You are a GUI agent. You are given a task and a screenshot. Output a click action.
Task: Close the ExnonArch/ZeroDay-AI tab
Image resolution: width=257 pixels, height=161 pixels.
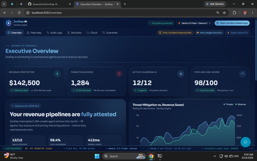click(70, 4)
